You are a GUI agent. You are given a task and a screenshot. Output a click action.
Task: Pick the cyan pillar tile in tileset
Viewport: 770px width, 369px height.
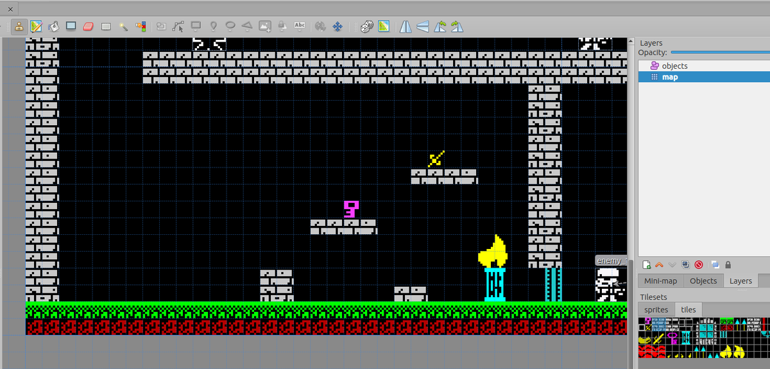click(x=686, y=338)
